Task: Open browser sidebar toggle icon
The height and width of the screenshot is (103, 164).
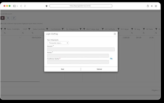Action: pyautogui.click(x=14, y=6)
